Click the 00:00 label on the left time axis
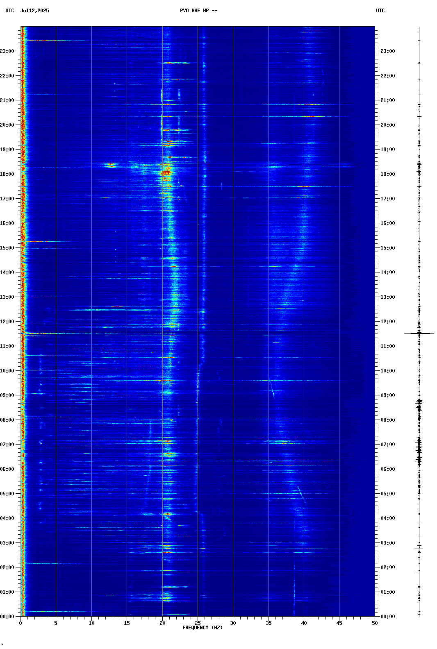Viewport: 437px width, 649px height. [7, 617]
